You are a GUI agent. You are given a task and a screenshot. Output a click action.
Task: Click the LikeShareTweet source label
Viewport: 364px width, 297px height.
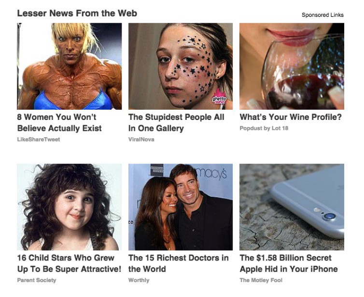39,140
